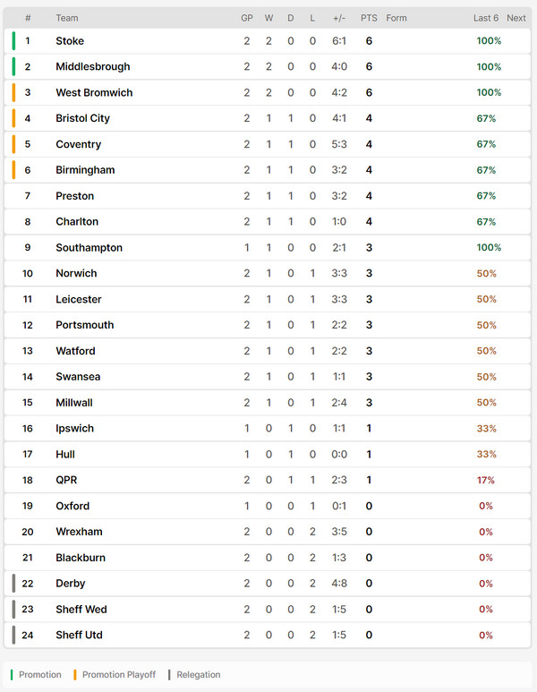Click Stoke's 100% last 6 value
537x692 pixels.
489,41
